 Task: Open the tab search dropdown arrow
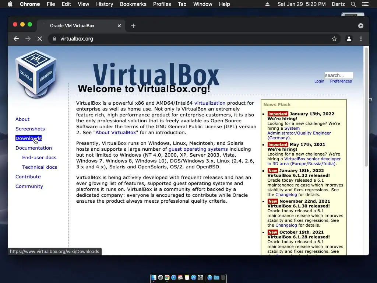(x=361, y=26)
